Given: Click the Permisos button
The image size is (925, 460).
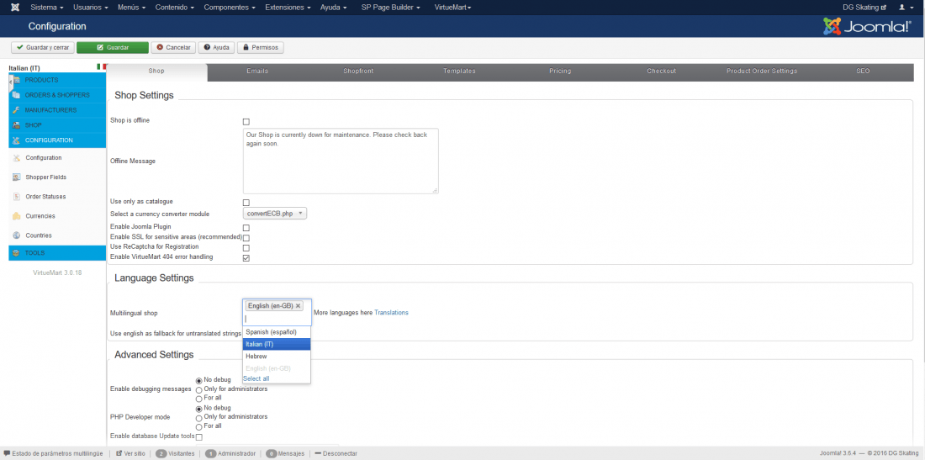Looking at the screenshot, I should (x=260, y=47).
